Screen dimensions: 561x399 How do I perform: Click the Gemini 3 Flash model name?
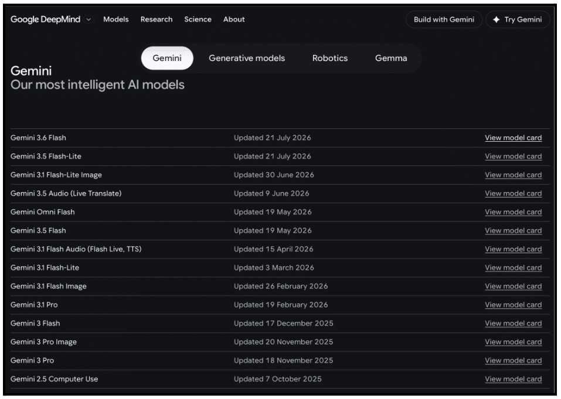(x=35, y=323)
